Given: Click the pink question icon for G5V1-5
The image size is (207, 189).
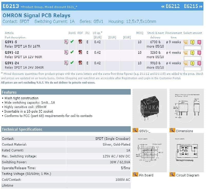Looking at the screenshot, I should point(199,42).
